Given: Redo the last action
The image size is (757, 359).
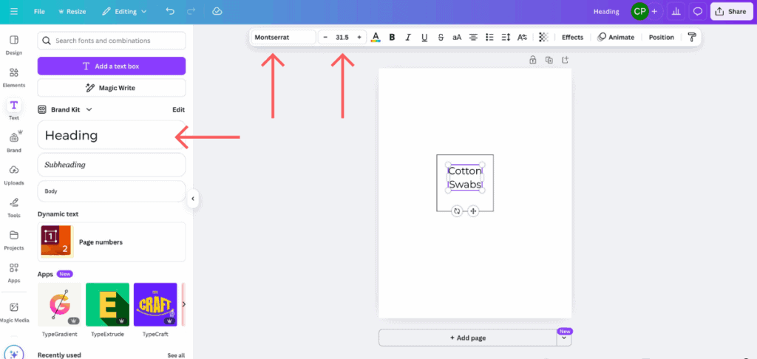Looking at the screenshot, I should pos(191,11).
